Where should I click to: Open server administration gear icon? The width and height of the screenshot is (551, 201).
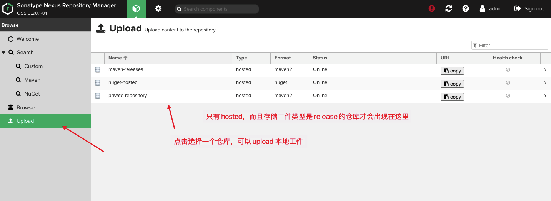click(158, 8)
